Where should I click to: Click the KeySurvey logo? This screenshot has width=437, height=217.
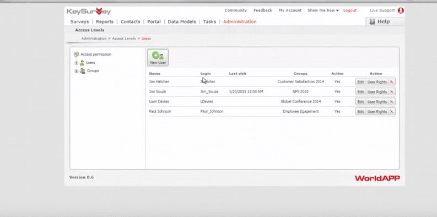pos(89,12)
